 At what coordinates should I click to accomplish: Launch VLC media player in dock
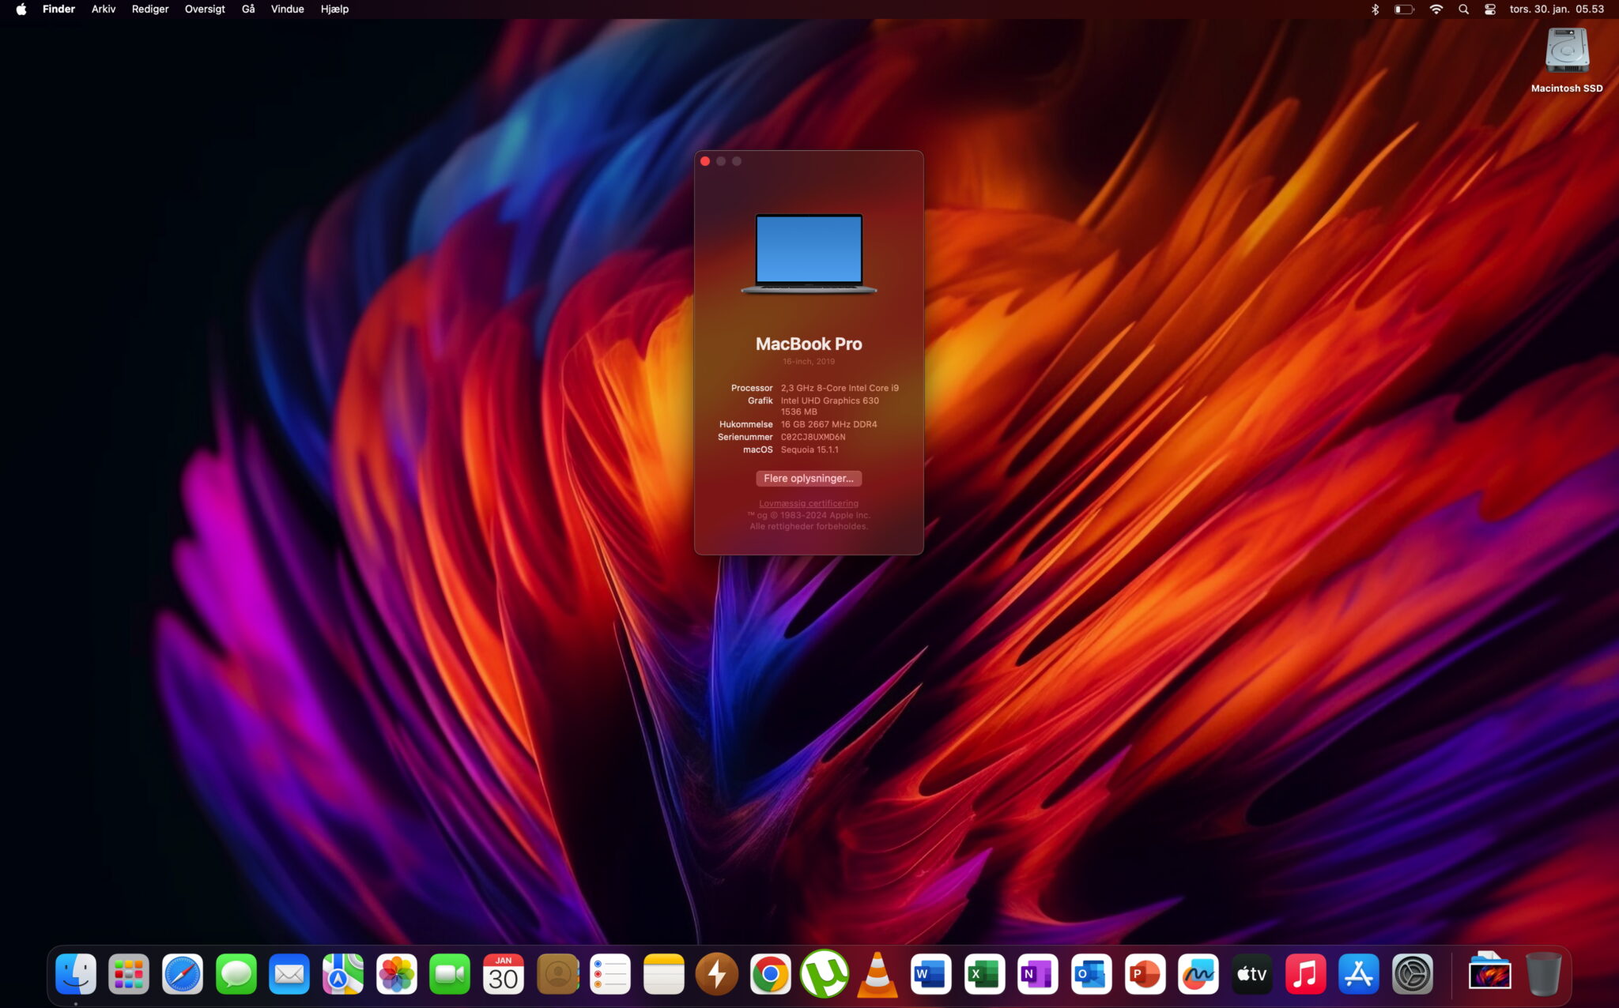[x=877, y=975]
